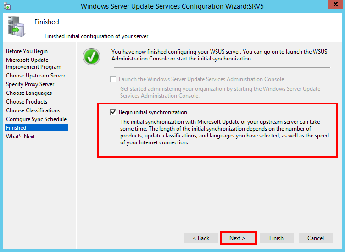Open Microsoft Update Improvement Program step
Viewport: 345px width, 252px height.
click(33, 63)
